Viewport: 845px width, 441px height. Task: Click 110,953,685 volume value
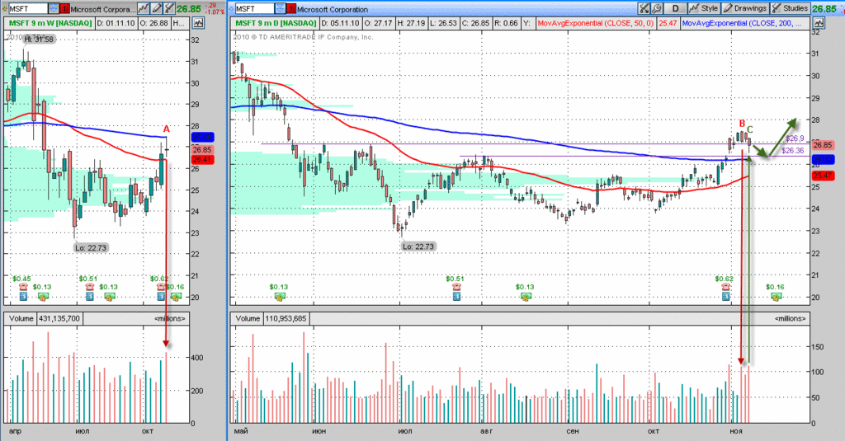[286, 318]
